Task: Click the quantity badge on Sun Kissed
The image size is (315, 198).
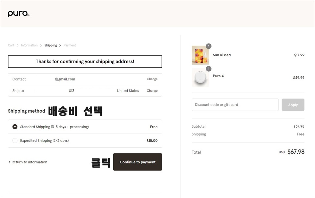Action: (209, 46)
